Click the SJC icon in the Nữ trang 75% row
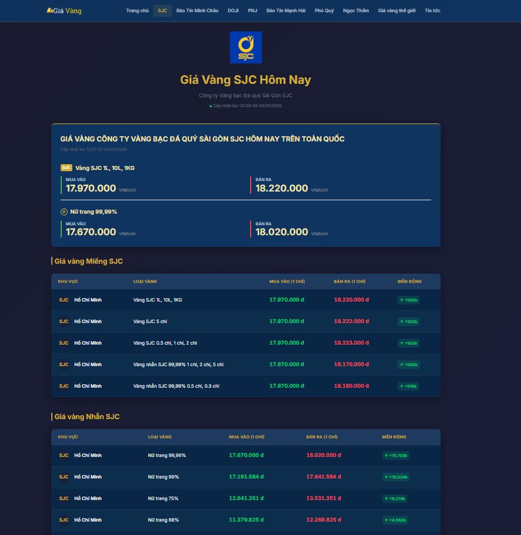The height and width of the screenshot is (535, 521). tap(64, 498)
